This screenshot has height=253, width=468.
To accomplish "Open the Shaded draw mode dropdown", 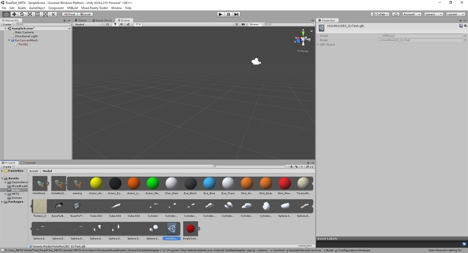I will (88, 25).
